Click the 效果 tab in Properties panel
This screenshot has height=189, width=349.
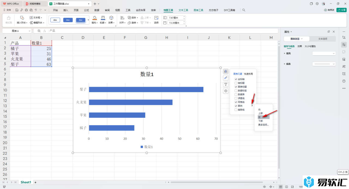point(300,46)
